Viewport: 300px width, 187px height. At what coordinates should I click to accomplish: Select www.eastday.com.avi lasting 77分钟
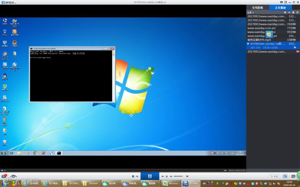pos(273,28)
